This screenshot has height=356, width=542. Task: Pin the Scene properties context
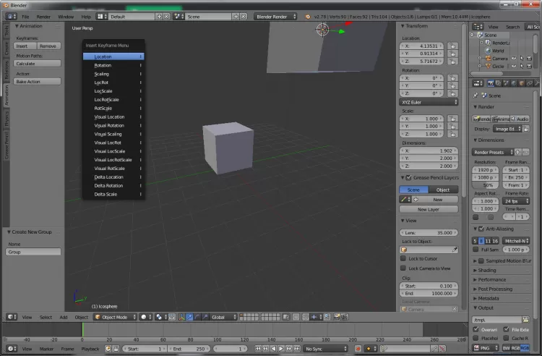coord(476,96)
